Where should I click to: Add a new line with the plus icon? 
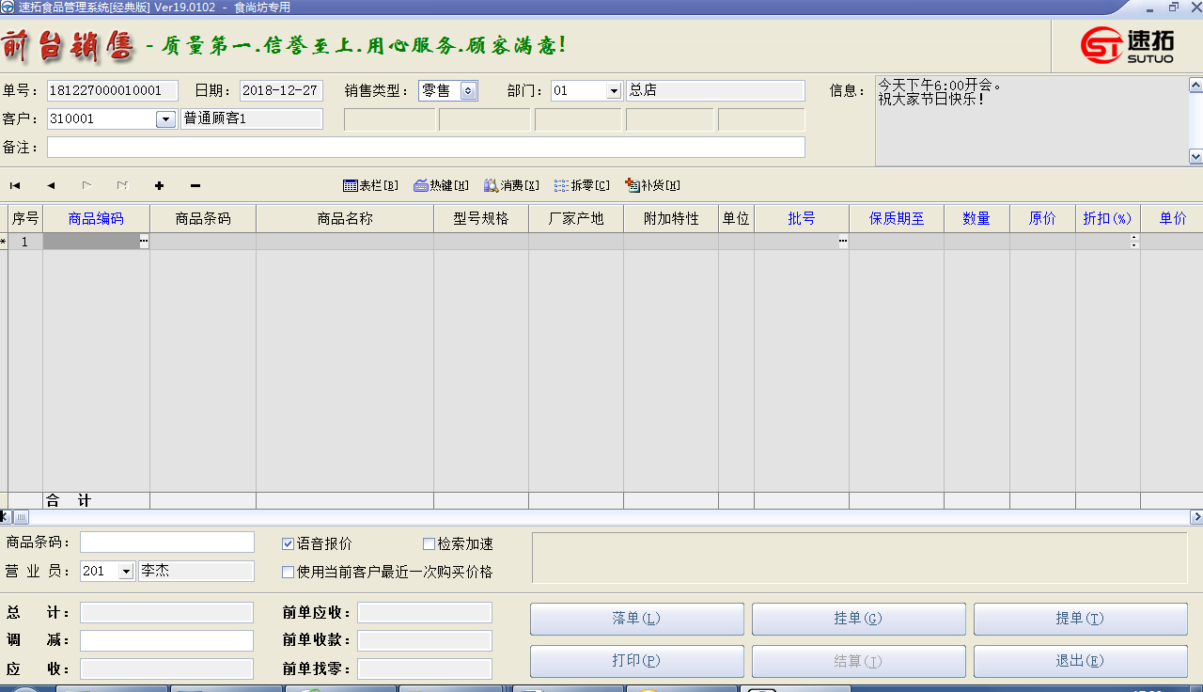point(159,185)
